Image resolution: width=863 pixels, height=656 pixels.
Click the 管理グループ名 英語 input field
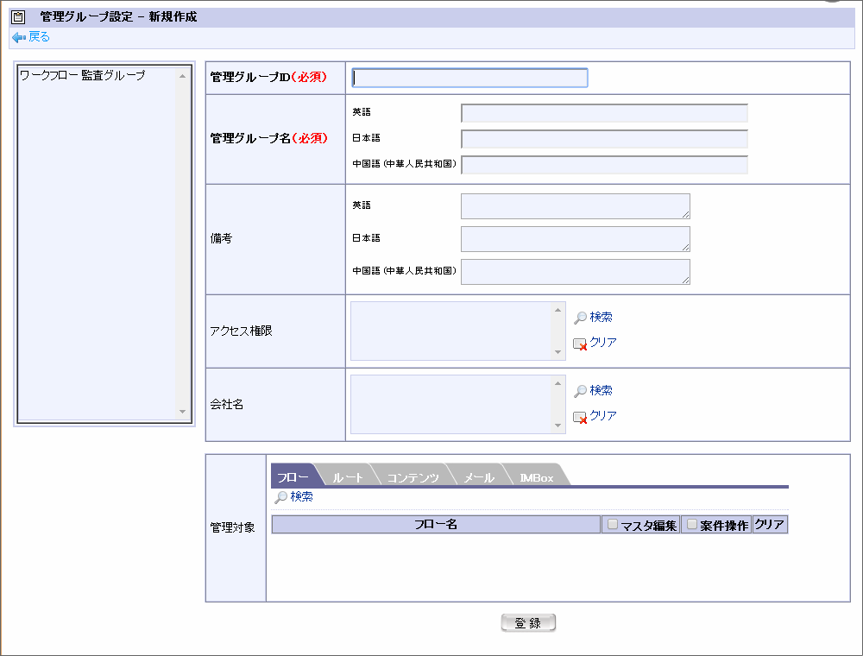[604, 113]
